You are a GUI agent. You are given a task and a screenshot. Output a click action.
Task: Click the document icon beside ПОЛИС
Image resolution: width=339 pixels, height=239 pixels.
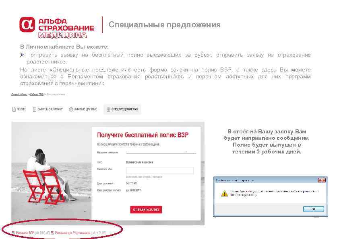[x=14, y=109]
